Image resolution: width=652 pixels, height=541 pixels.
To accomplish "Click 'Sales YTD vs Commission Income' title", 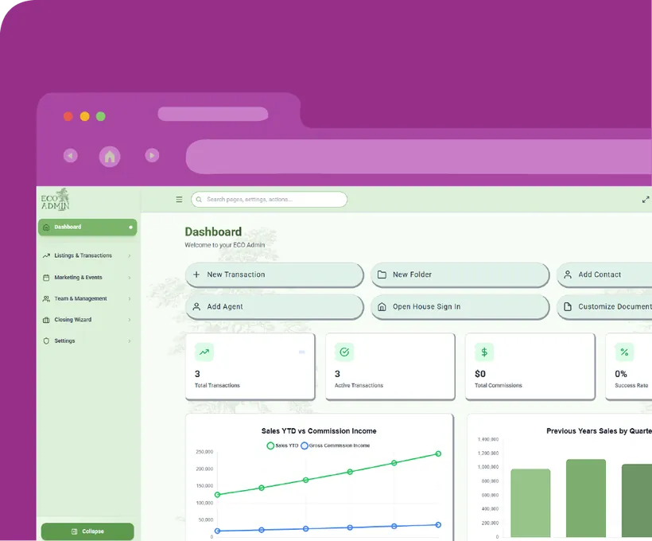I will 319,431.
